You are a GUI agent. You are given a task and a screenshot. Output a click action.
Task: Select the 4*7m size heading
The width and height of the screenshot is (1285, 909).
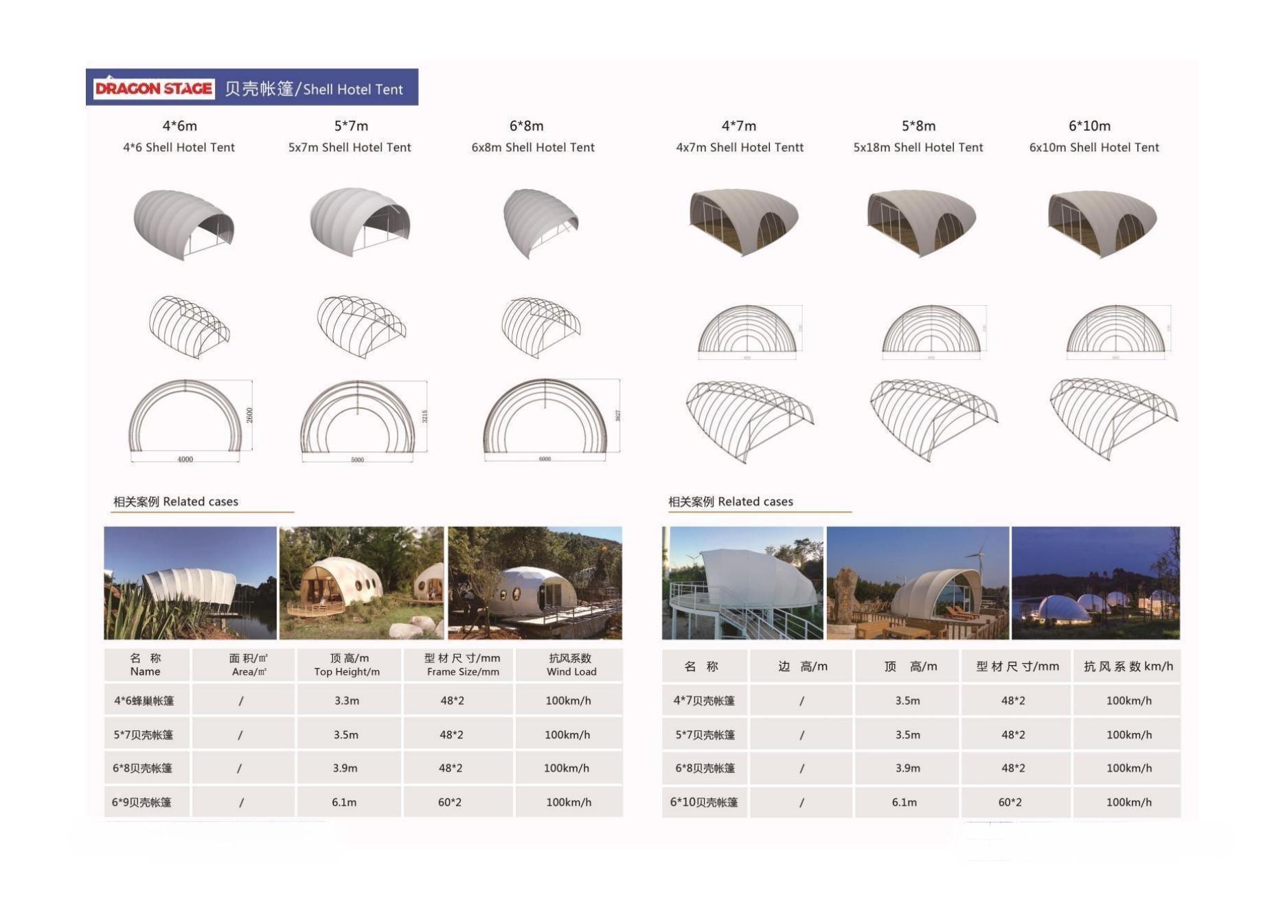(739, 126)
